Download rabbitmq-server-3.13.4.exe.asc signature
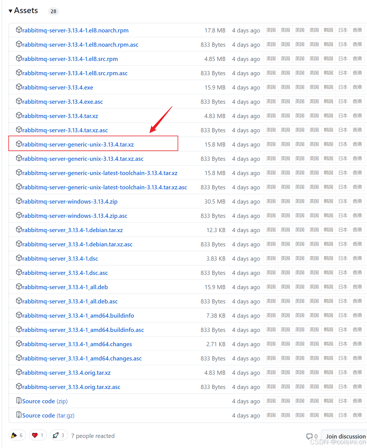367x448 pixels. point(63,102)
